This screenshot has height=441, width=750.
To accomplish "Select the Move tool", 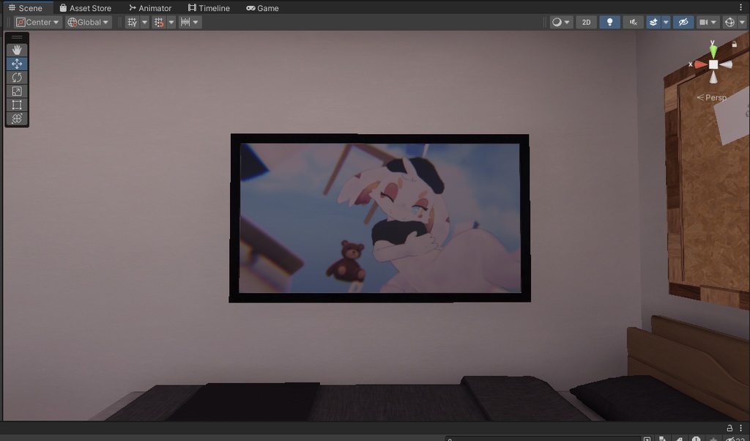I will tap(17, 63).
